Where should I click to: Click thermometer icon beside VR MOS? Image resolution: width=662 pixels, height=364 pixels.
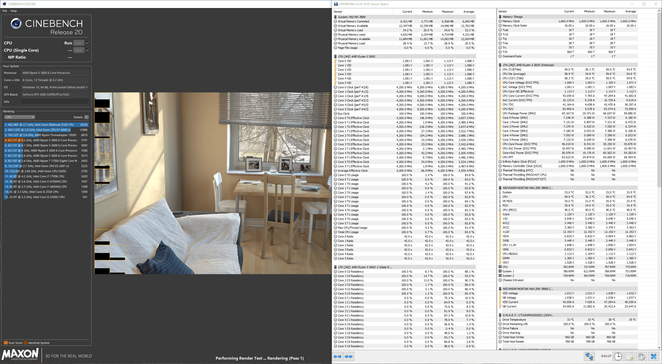point(500,201)
